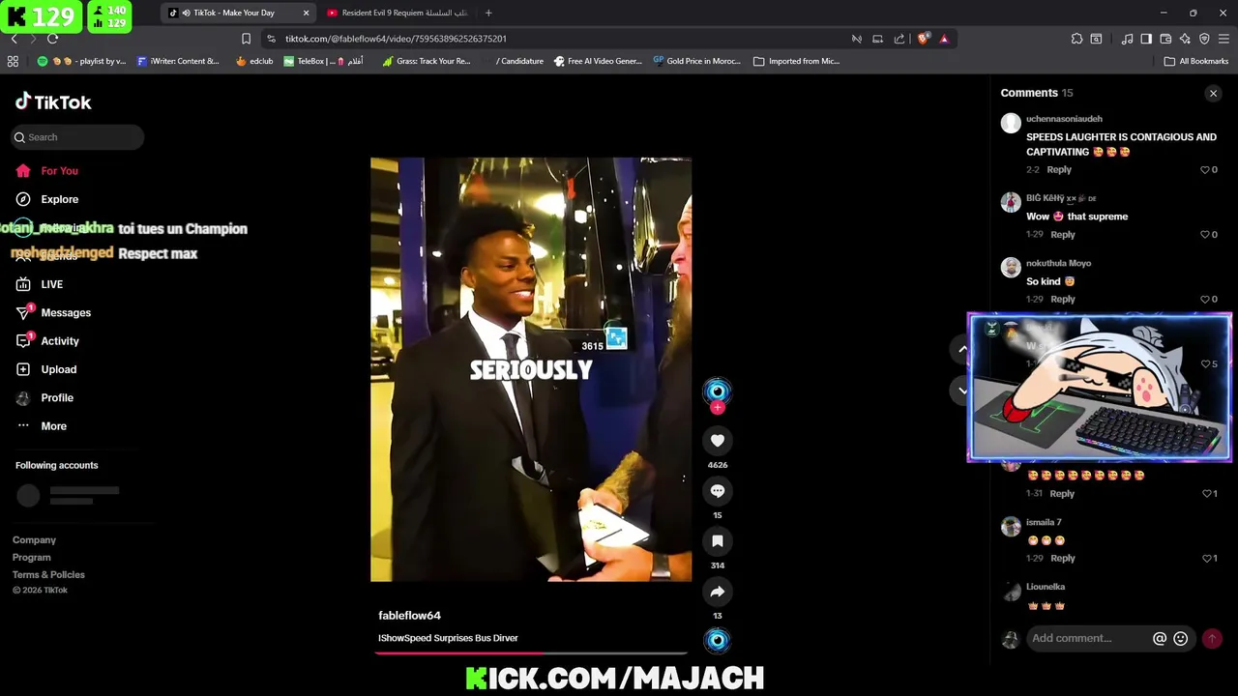Post the comment with red arrow button
1238x696 pixels.
click(1212, 639)
